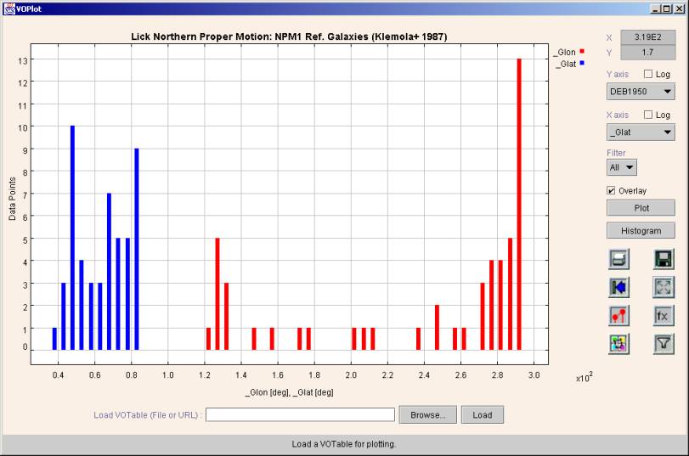Click the blue histogram bar reaching 10

point(72,238)
